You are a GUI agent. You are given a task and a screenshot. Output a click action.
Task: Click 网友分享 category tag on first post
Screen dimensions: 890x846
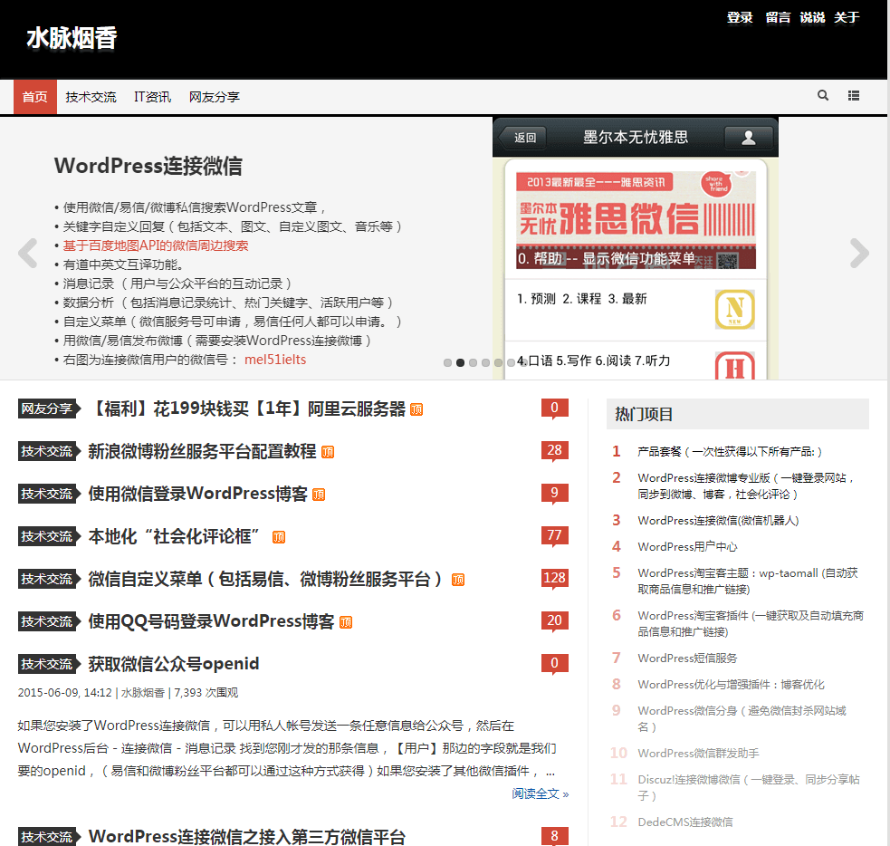47,409
